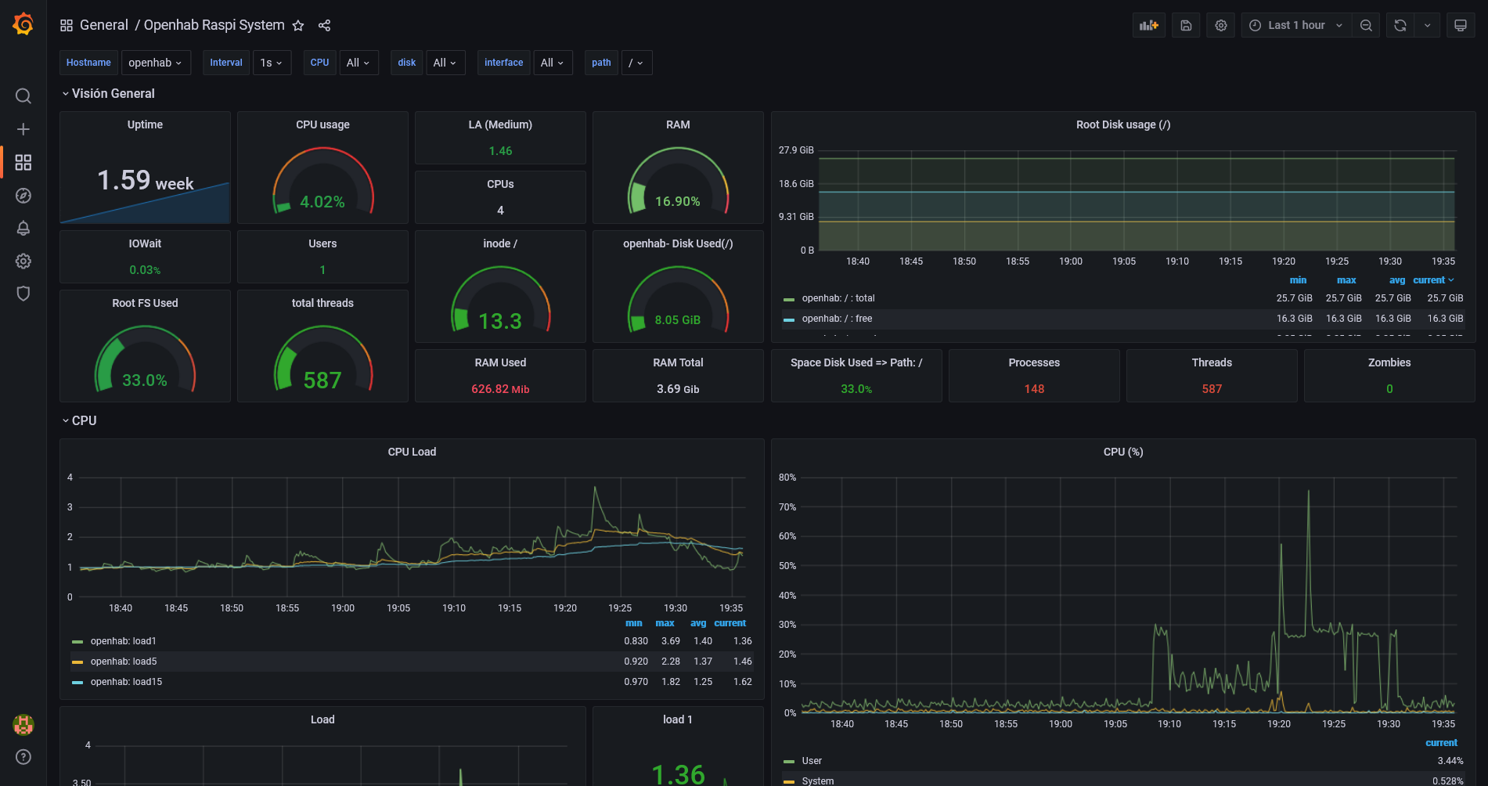Open the search dashboards magnifier icon
Screen dimensions: 1488x786
[x=23, y=96]
